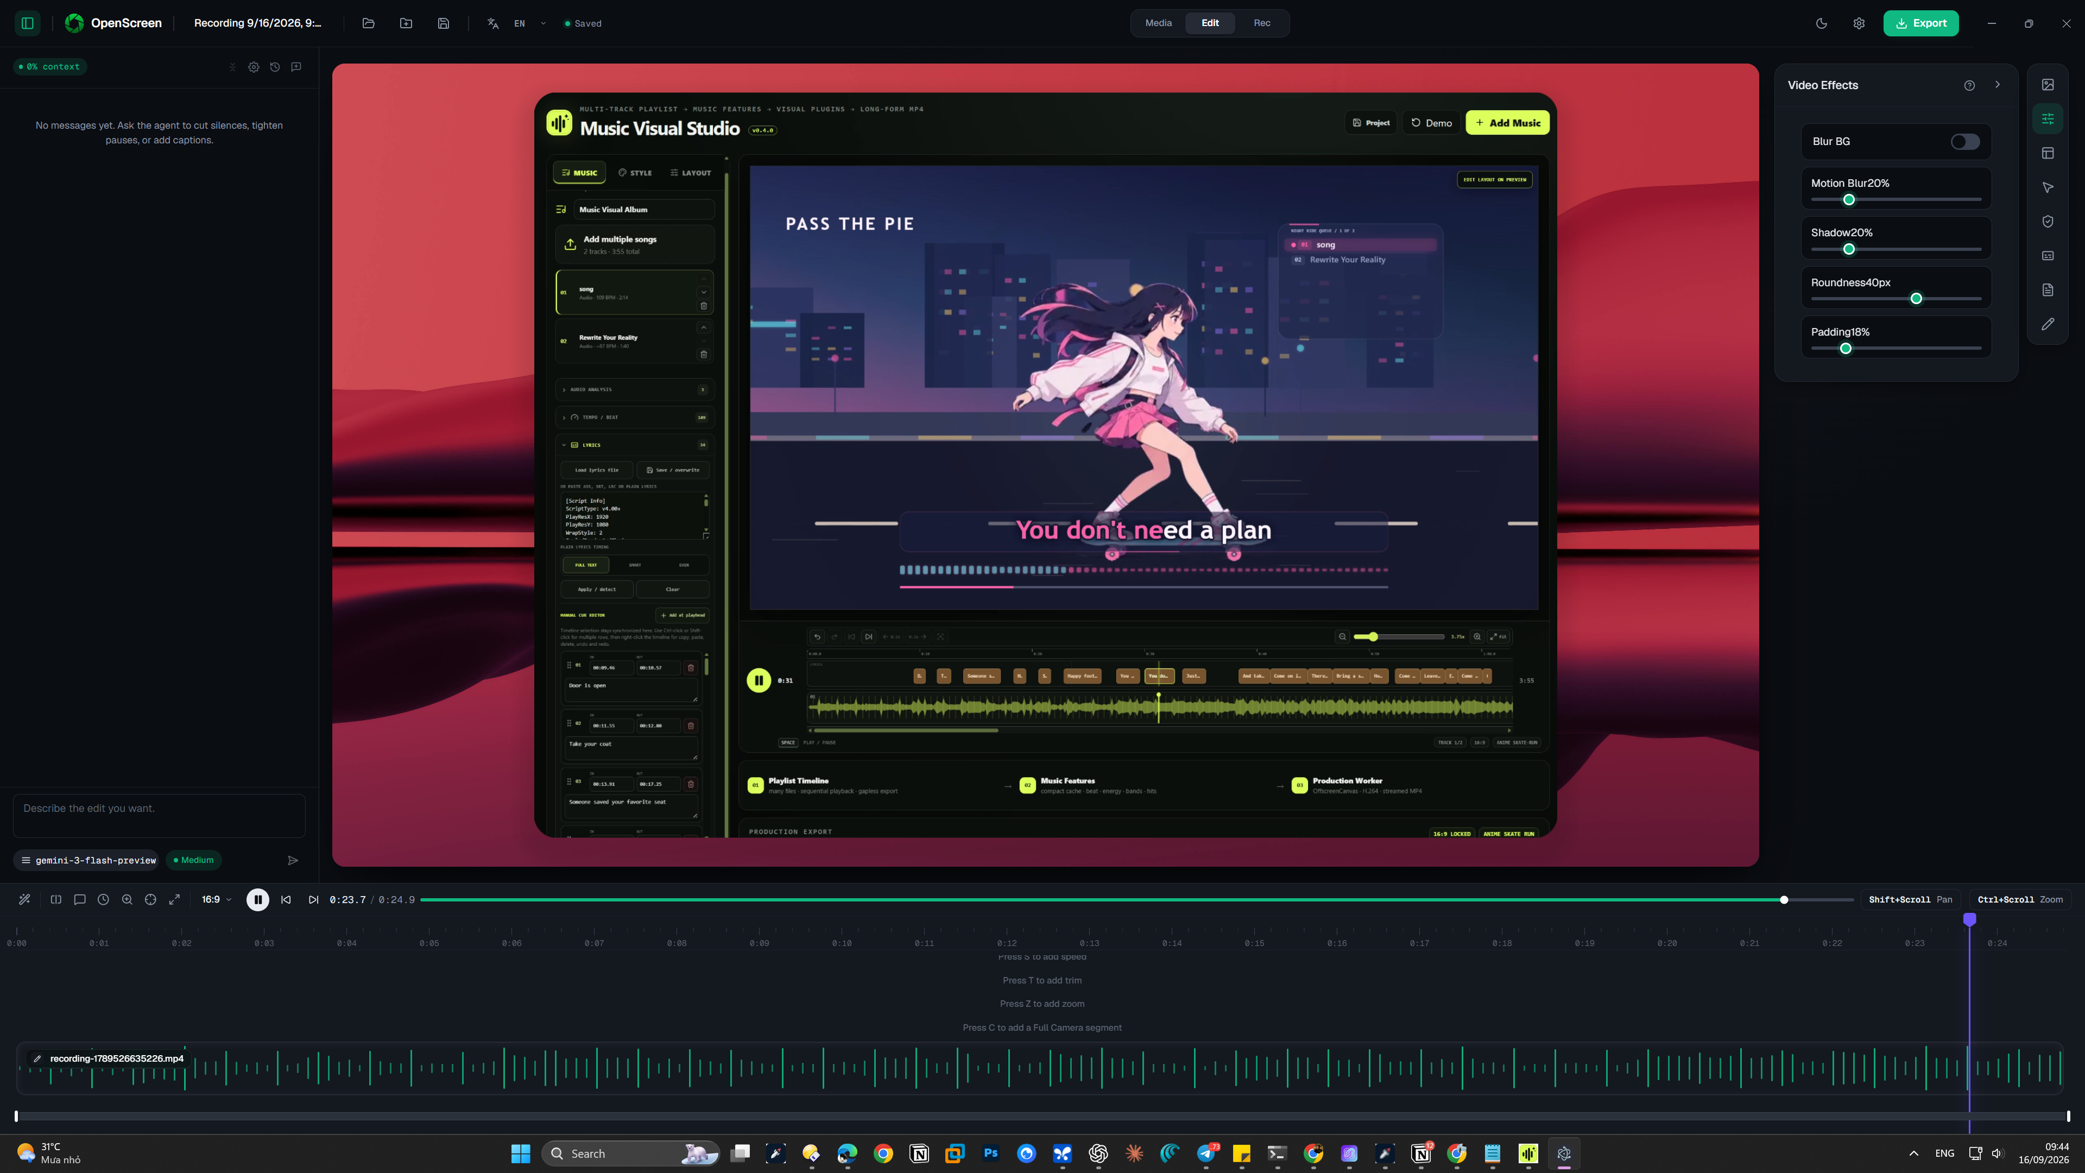2085x1173 pixels.
Task: Click the magic wand auto-edit icon
Action: point(24,899)
